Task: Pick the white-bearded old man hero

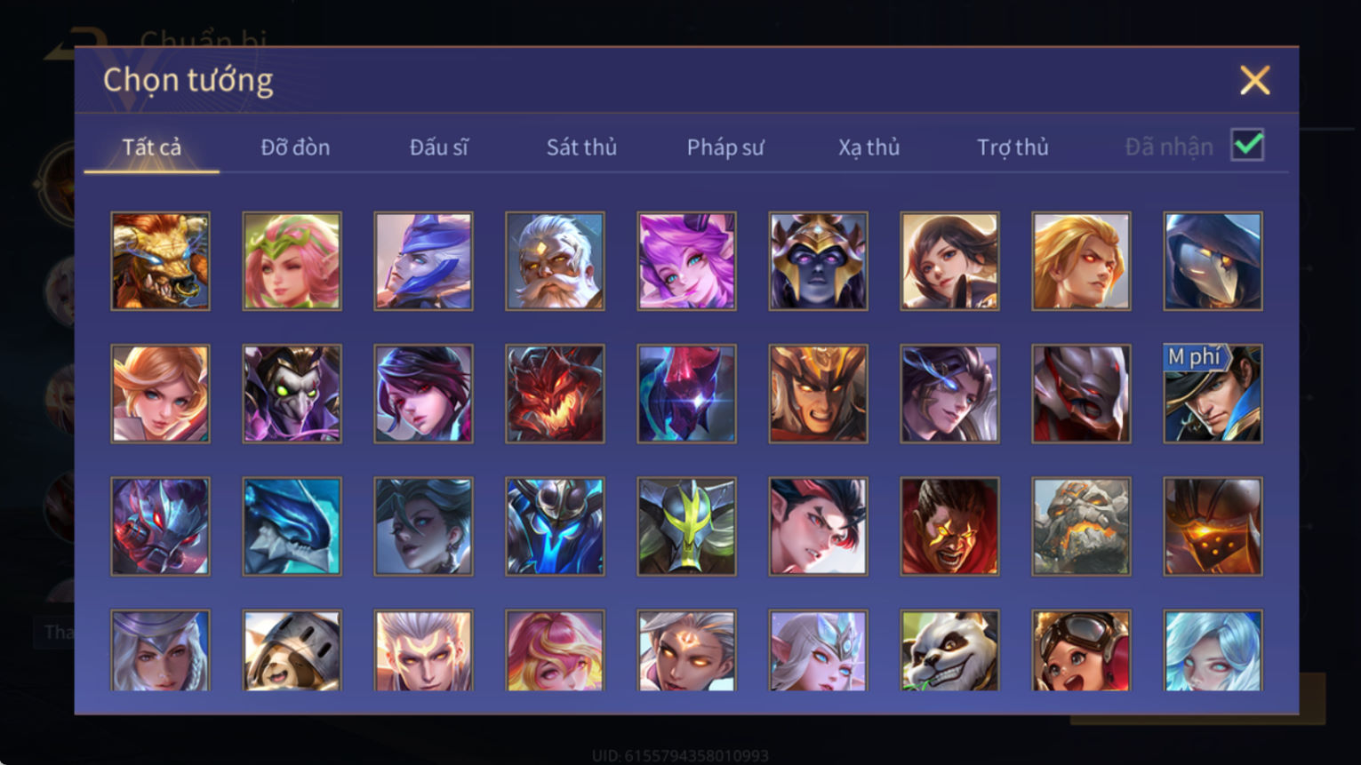Action: [x=555, y=261]
